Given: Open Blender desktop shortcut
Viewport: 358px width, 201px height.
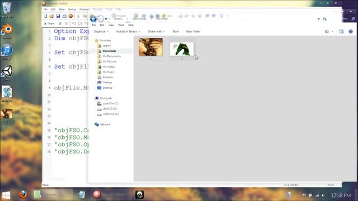Looking at the screenshot, I should (x=7, y=31).
